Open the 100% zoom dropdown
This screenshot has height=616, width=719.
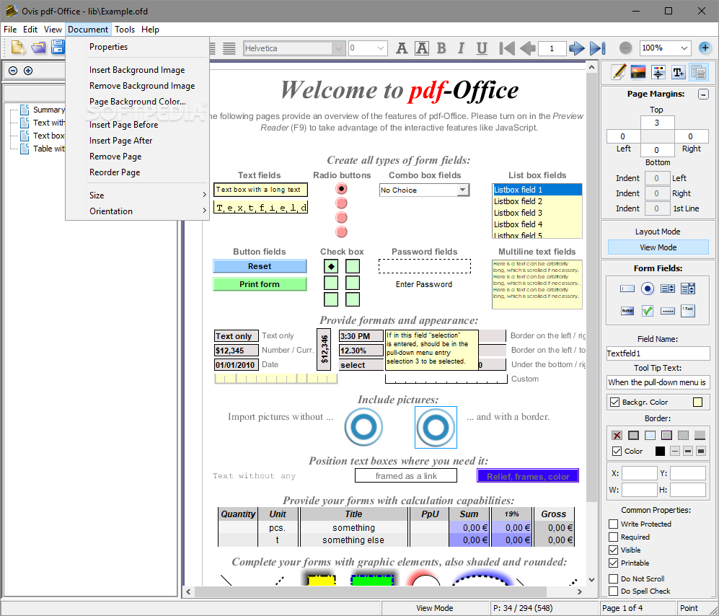[x=684, y=48]
